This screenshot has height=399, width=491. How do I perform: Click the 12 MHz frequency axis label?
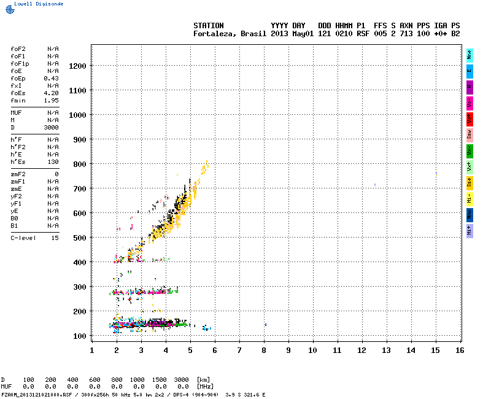click(361, 351)
